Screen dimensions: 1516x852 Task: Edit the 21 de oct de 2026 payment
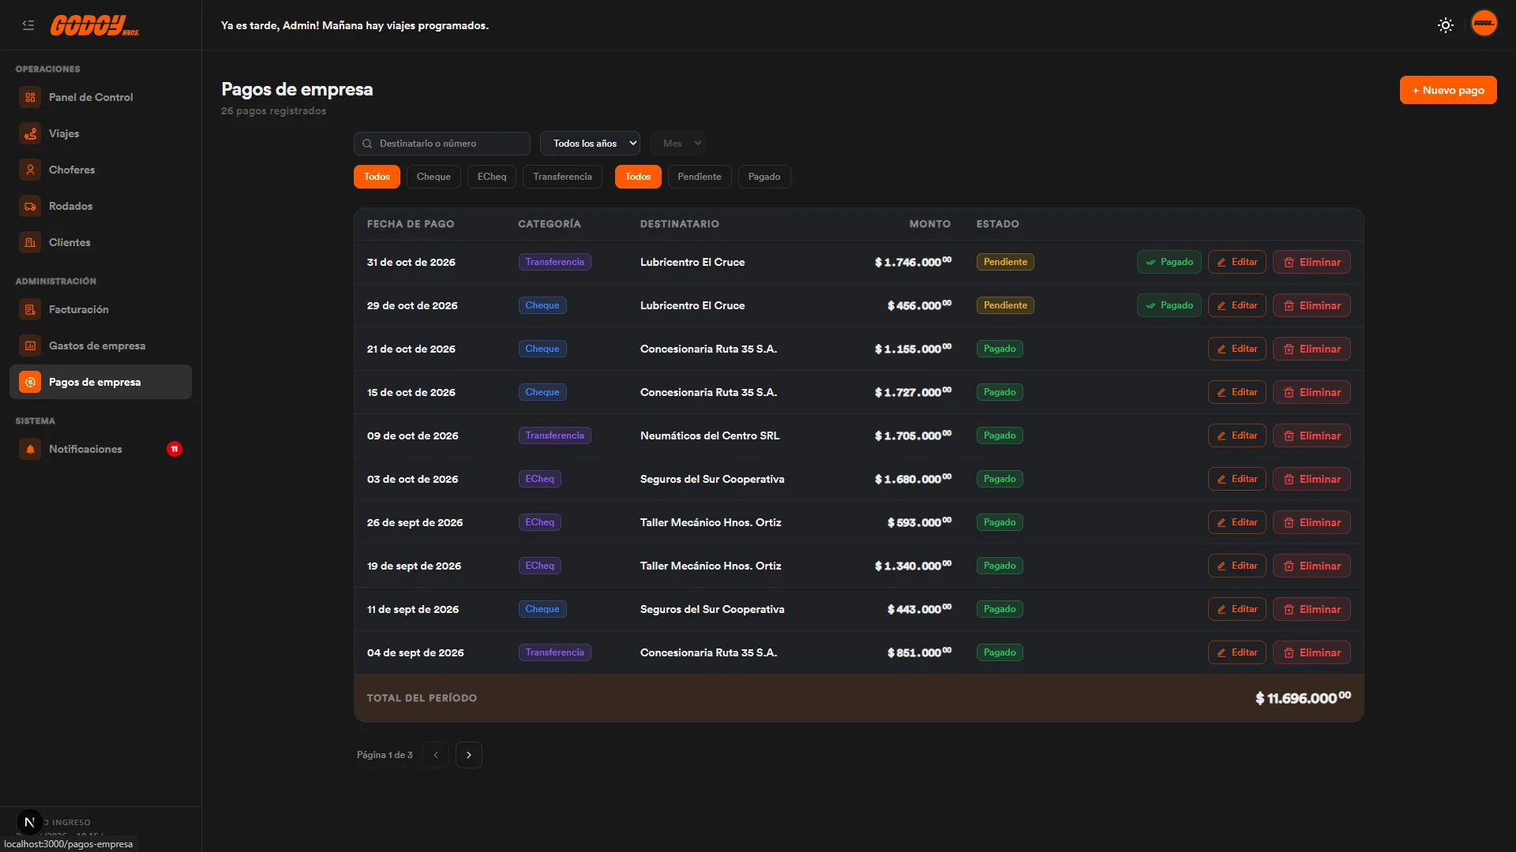click(1236, 349)
